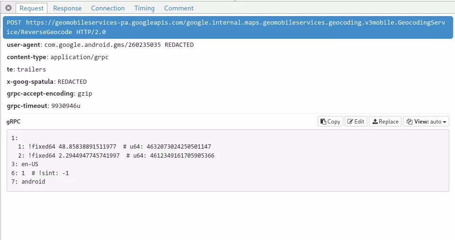The image size is (455, 240).
Task: Close the flow details panel
Action: tap(8, 8)
